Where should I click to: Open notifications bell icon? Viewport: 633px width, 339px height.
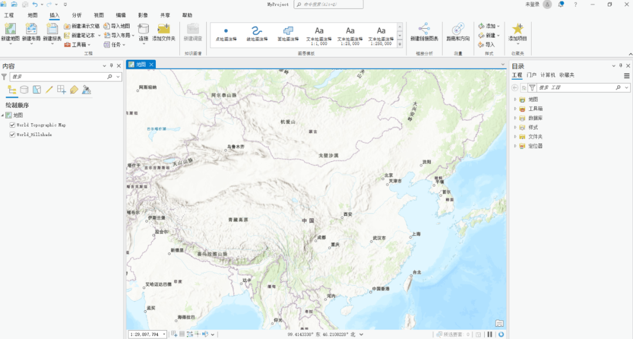561,4
